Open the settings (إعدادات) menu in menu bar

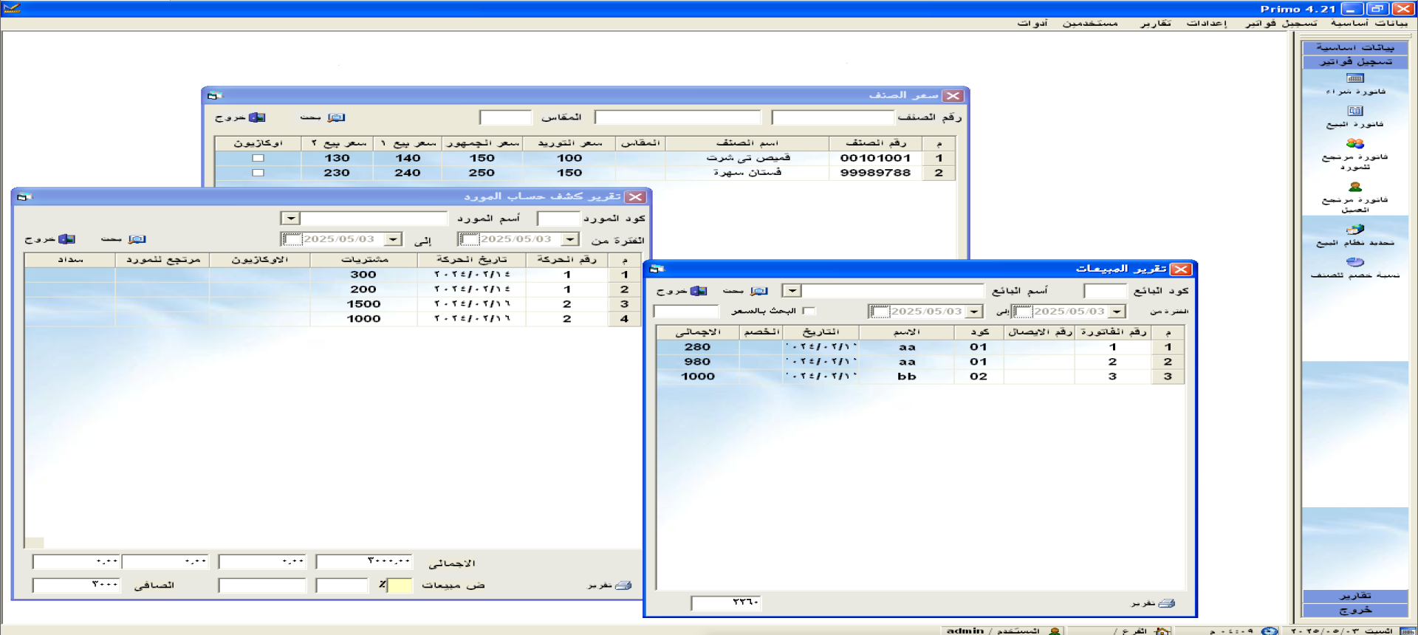pyautogui.click(x=1206, y=23)
